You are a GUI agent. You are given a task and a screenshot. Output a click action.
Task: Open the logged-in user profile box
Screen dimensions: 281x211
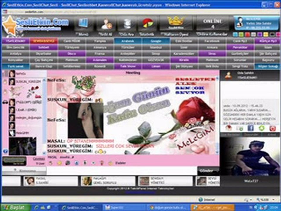(256, 23)
